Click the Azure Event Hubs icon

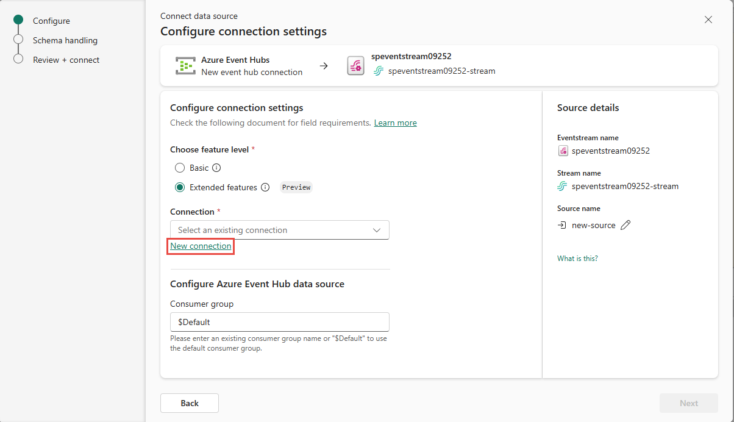point(185,66)
